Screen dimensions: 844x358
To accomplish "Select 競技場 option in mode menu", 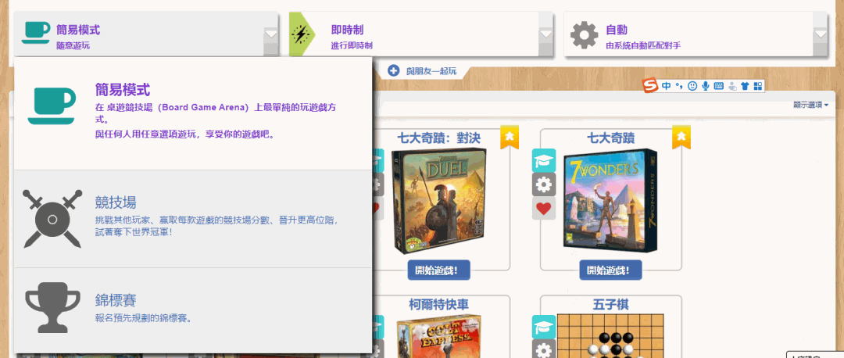I will point(193,219).
